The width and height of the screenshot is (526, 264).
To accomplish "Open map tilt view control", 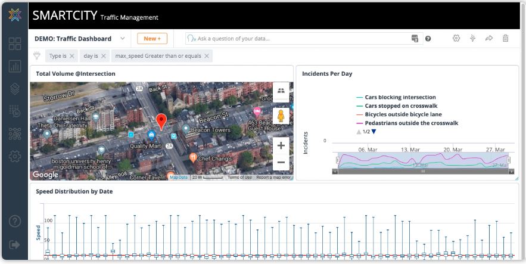I will pyautogui.click(x=281, y=90).
